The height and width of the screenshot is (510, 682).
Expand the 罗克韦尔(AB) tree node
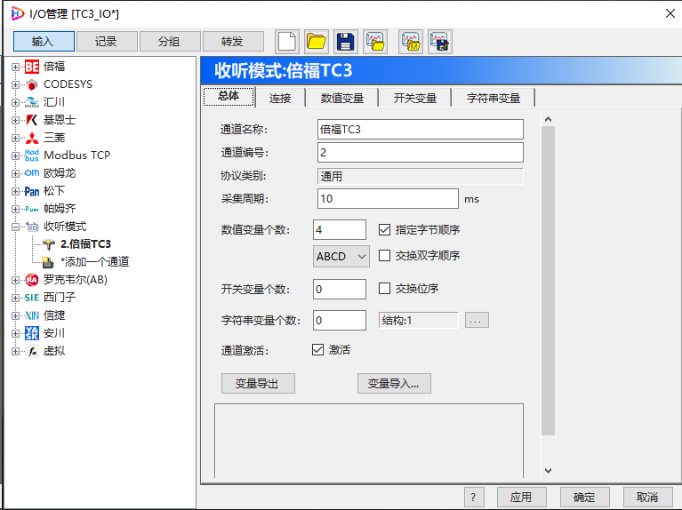pos(15,281)
